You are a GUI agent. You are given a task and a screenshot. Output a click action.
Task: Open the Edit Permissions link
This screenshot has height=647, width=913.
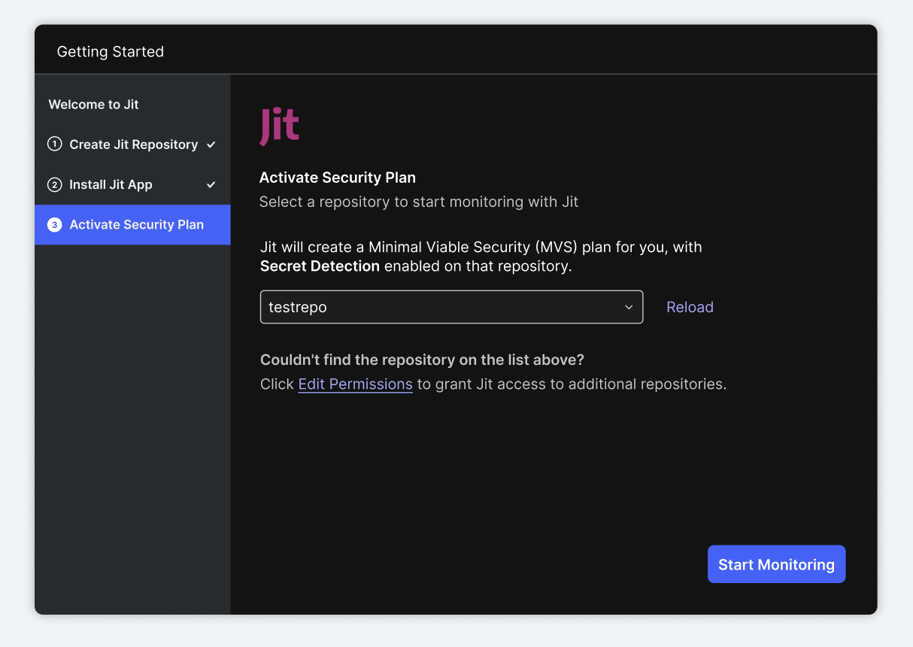[x=355, y=384]
